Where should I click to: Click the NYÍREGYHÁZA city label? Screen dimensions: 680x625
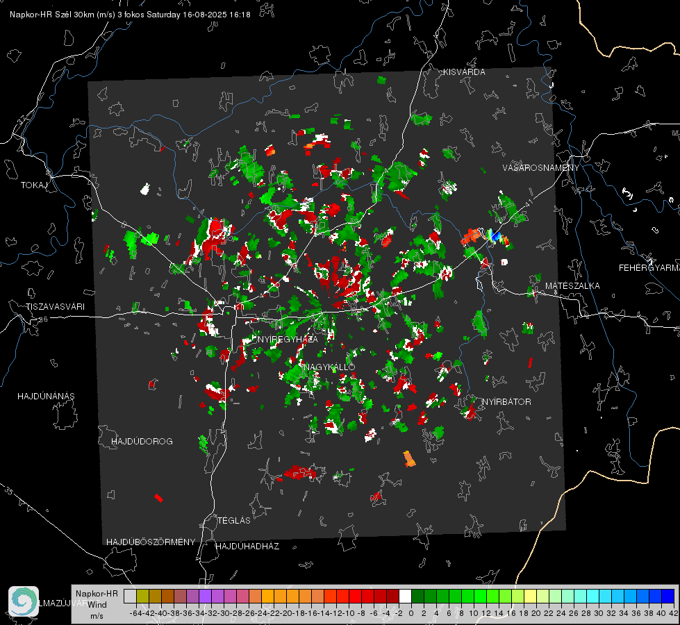[x=288, y=339]
